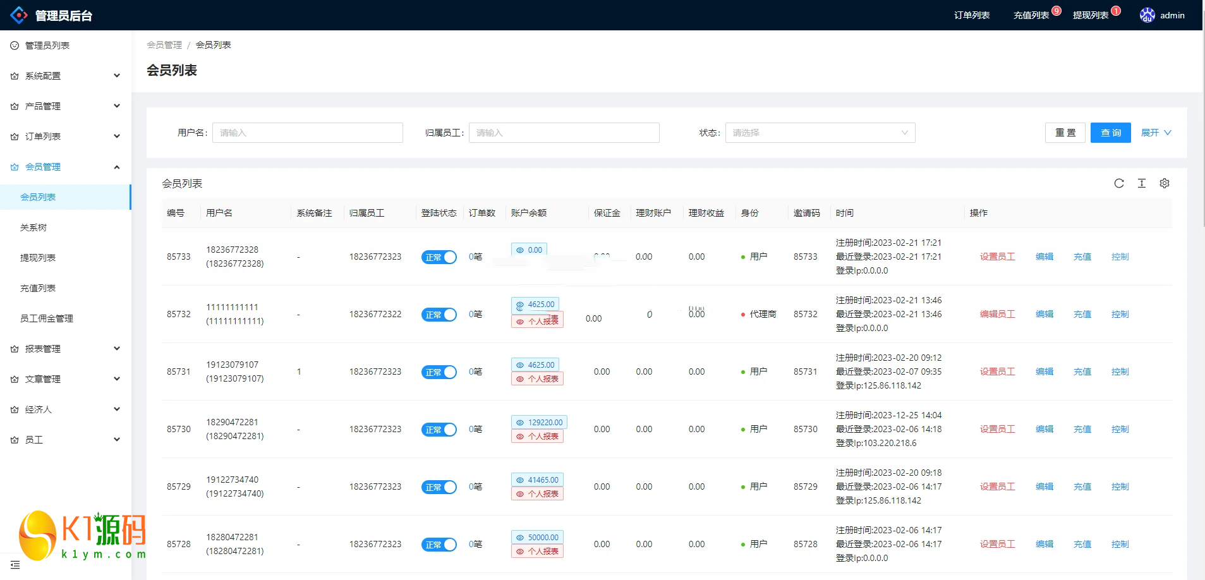Open the 状态 select dropdown
1205x580 pixels.
(820, 133)
